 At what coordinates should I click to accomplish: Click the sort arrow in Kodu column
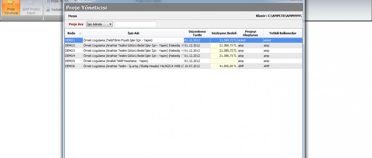(80, 33)
